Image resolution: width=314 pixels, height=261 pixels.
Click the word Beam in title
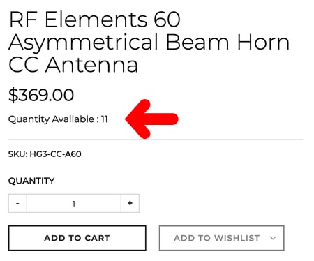tap(197, 42)
